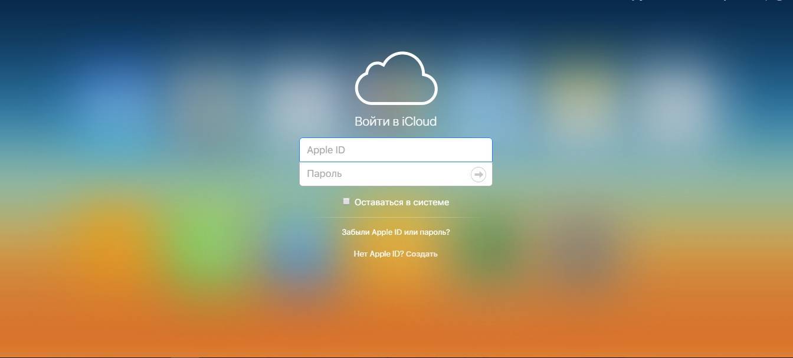
Task: Click the "Создать" link to create an Apple ID
Action: [x=422, y=254]
